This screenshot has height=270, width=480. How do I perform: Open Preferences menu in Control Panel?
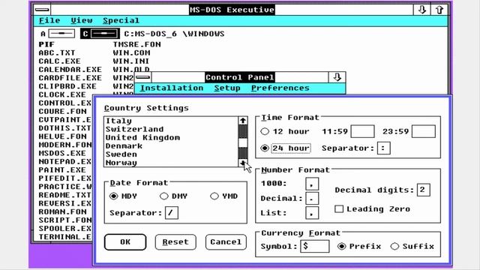pos(280,88)
